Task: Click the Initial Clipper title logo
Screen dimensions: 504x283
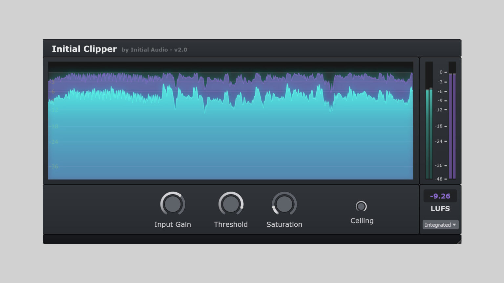Action: pos(84,49)
